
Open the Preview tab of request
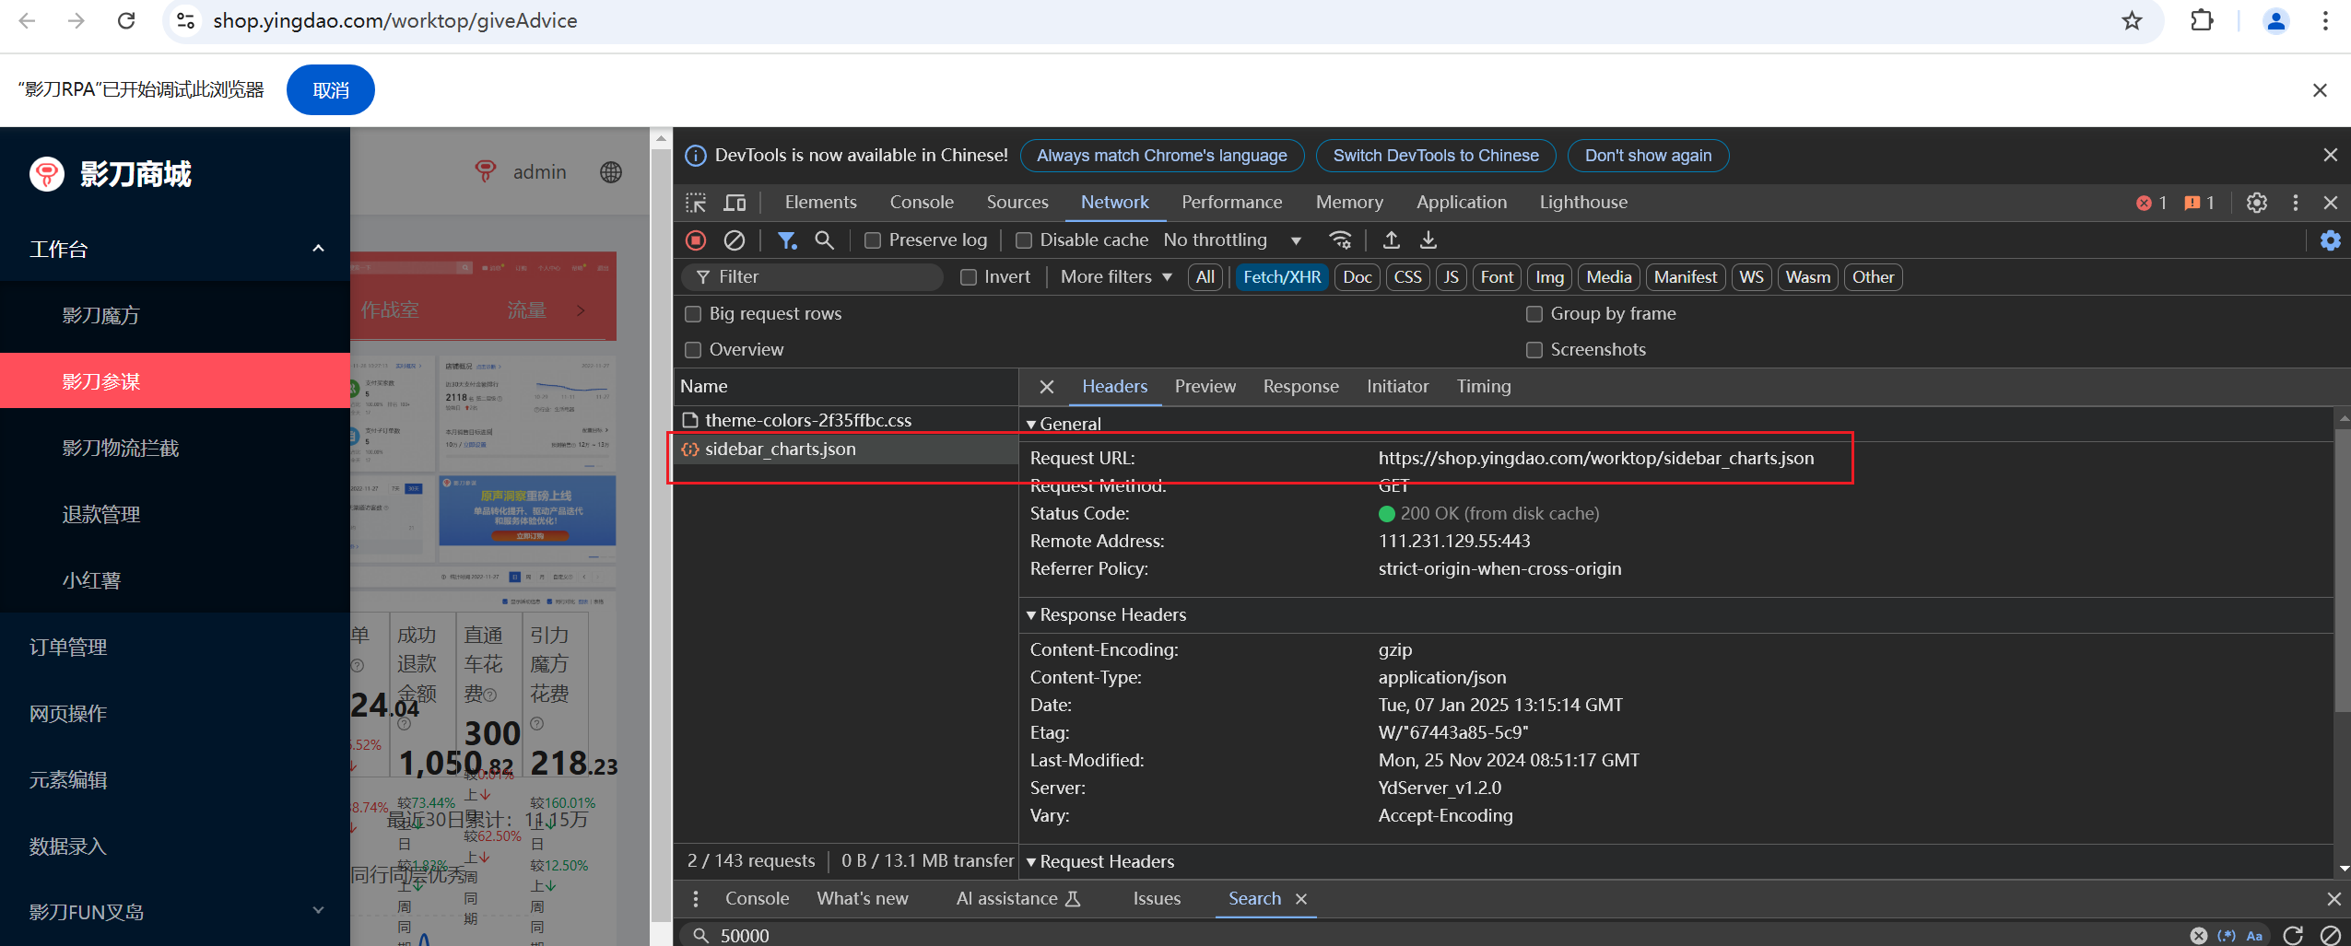1205,387
